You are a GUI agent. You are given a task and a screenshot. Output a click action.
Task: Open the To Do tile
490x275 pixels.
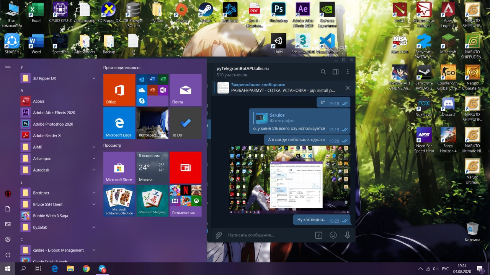click(185, 123)
